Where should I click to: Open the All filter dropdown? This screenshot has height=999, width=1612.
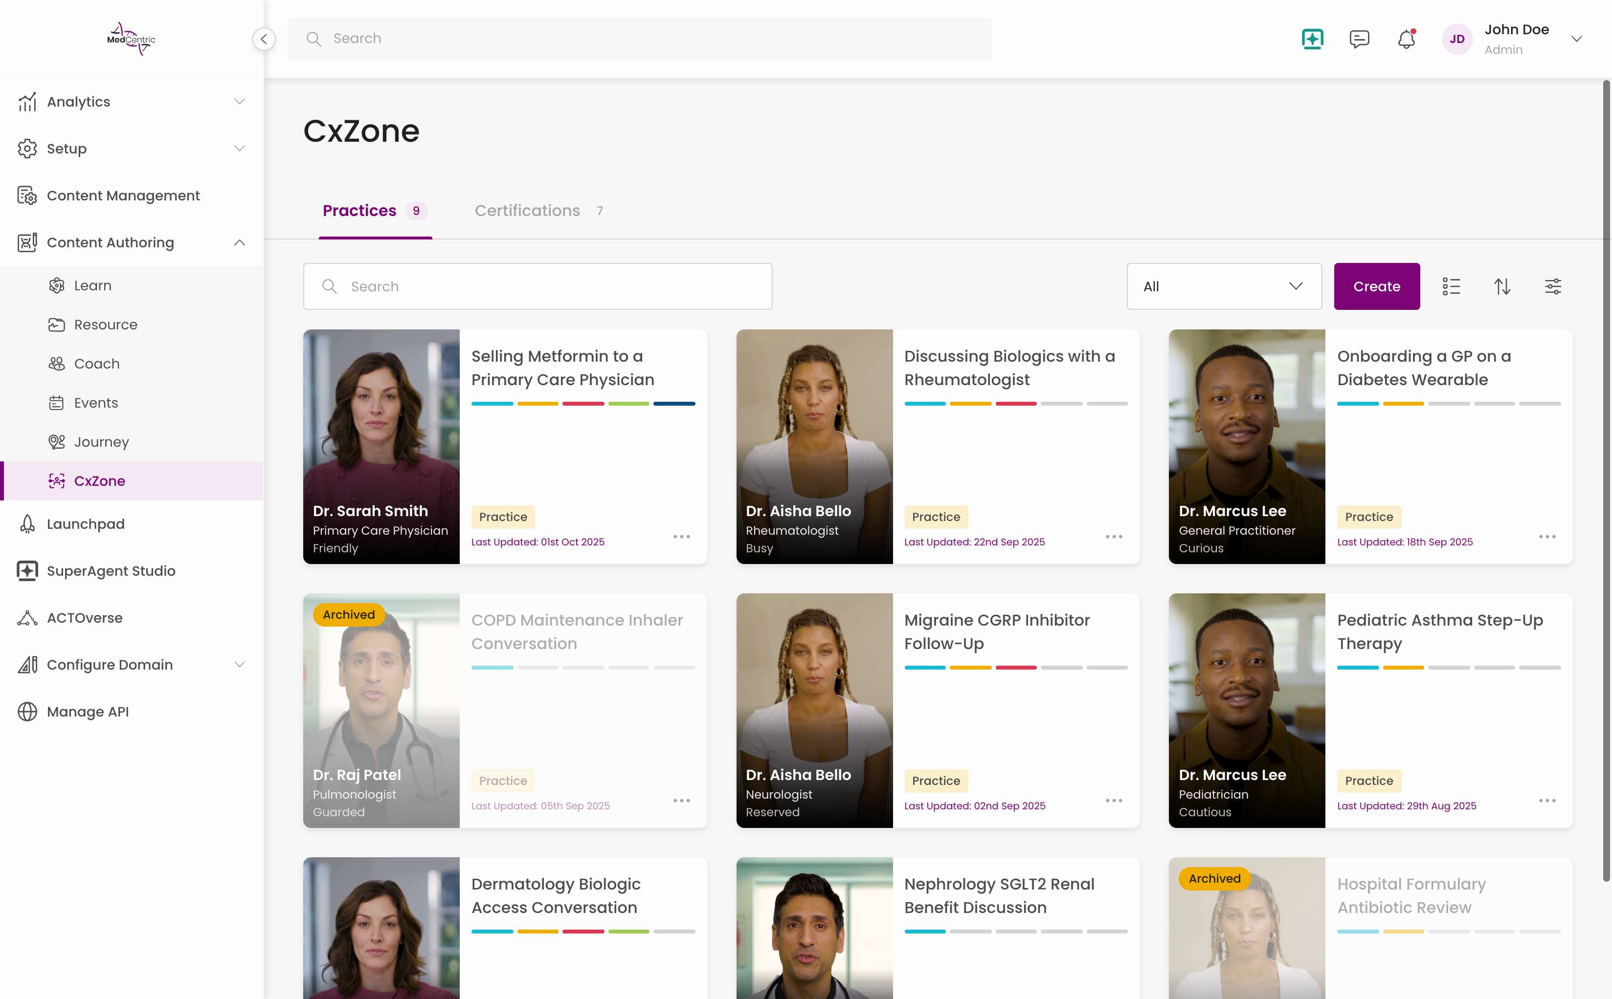pos(1224,286)
